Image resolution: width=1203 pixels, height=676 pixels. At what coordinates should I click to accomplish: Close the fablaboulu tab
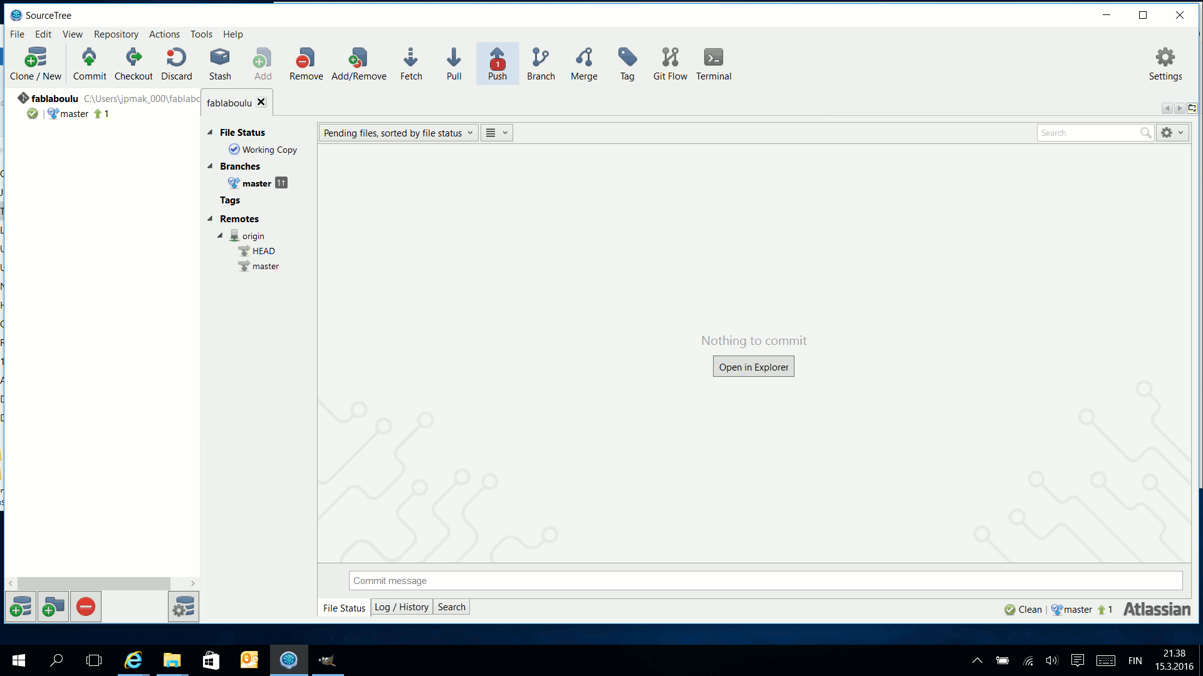pyautogui.click(x=261, y=102)
